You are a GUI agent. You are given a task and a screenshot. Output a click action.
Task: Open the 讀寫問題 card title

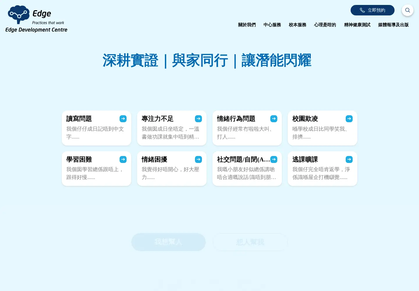[x=79, y=119]
